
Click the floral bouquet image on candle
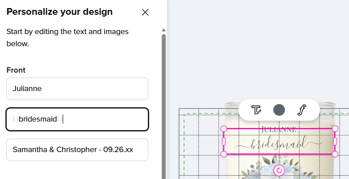279,167
